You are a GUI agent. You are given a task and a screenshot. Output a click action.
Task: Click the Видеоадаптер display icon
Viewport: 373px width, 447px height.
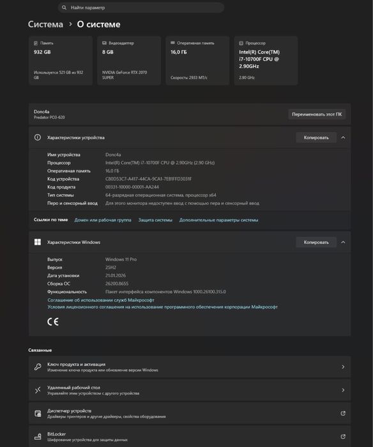[x=104, y=43]
